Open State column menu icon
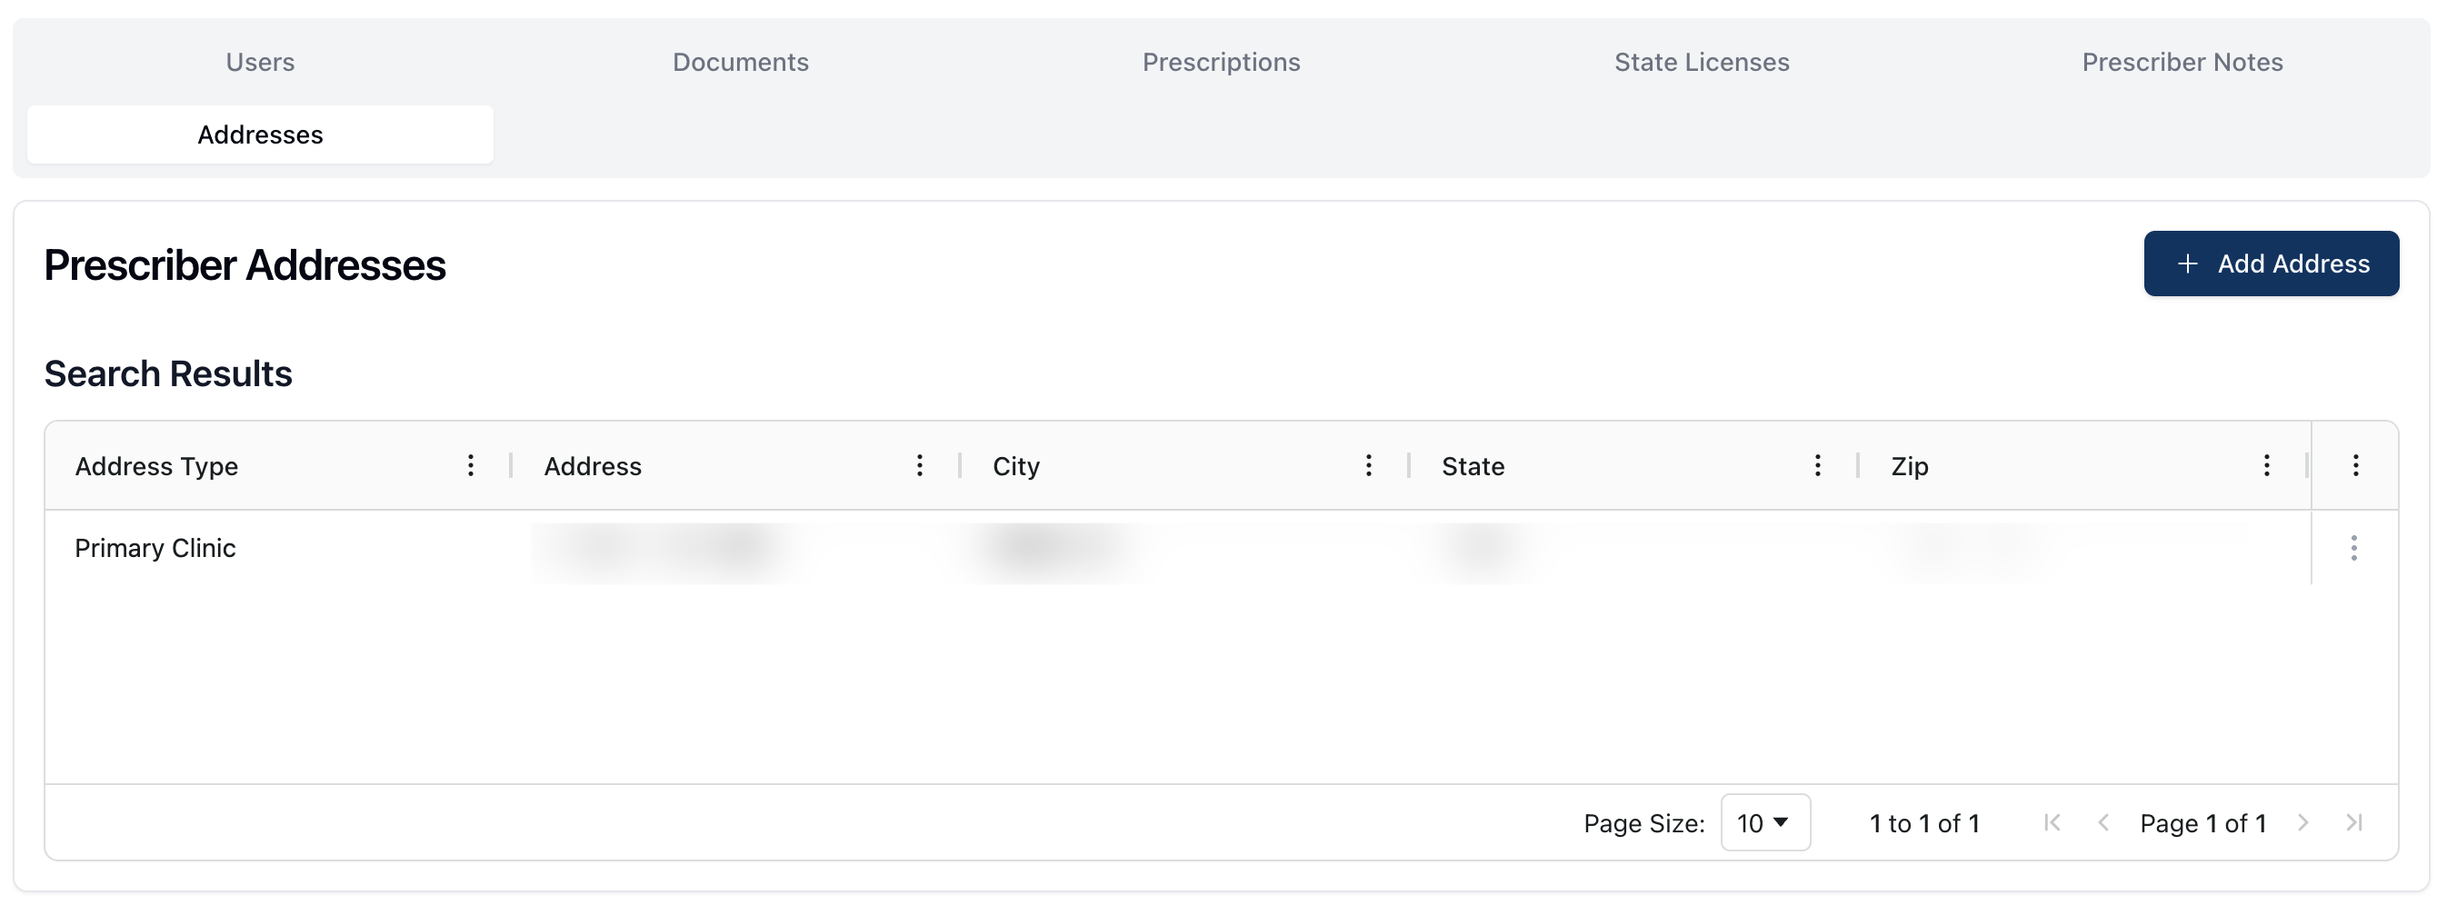This screenshot has width=2447, height=905. click(1816, 465)
